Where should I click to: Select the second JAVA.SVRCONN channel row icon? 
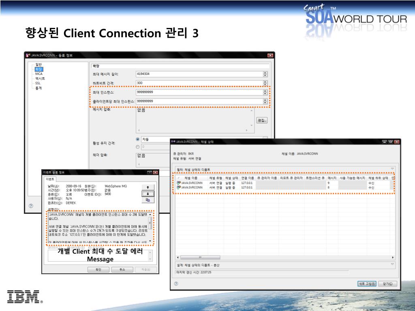[179, 187]
